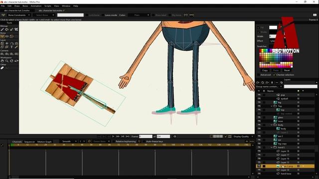Select the first brush tool under Bitmap

2,29
